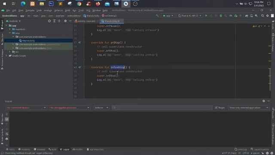The height and width of the screenshot is (155, 275).
Task: Open the Profiler tool window tab
Action: (x=77, y=149)
